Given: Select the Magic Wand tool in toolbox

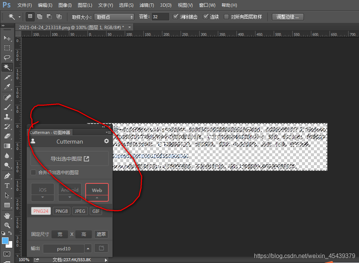Looking at the screenshot, I should click(x=7, y=67).
